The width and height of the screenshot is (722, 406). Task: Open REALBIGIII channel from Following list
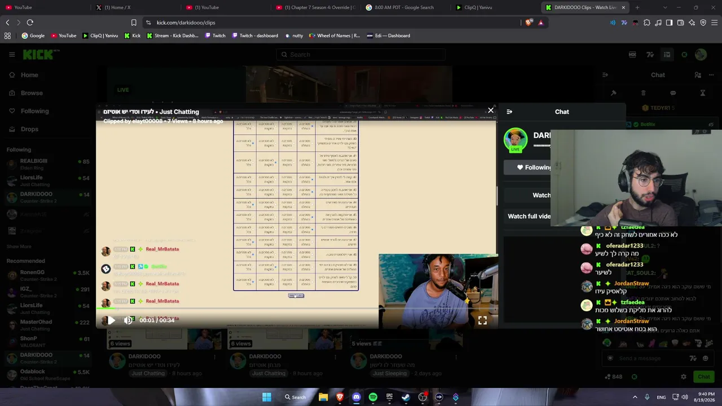(47, 164)
